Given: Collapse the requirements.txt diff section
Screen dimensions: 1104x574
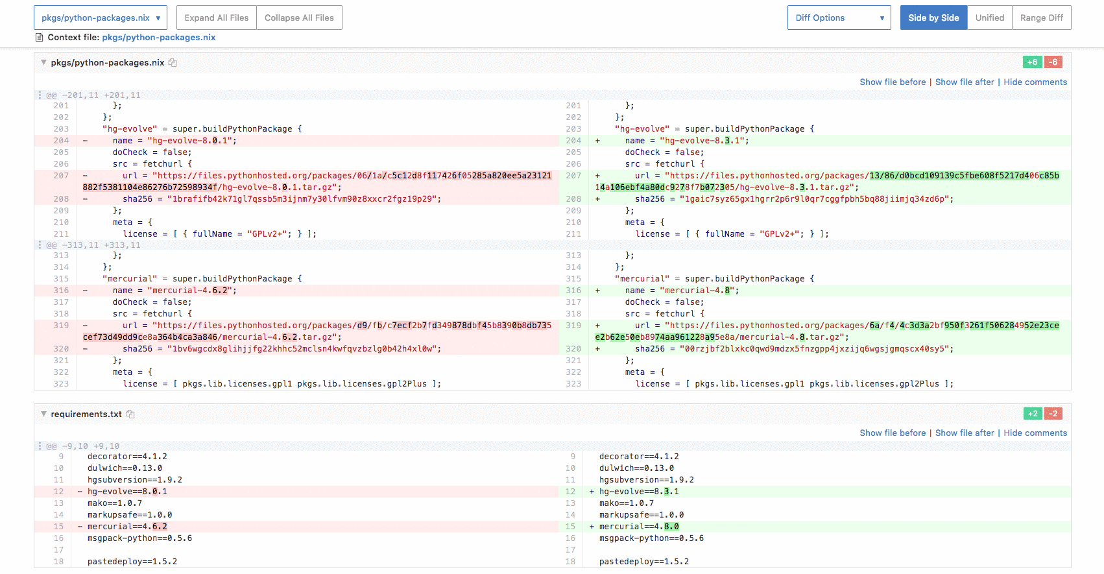Looking at the screenshot, I should (x=43, y=414).
